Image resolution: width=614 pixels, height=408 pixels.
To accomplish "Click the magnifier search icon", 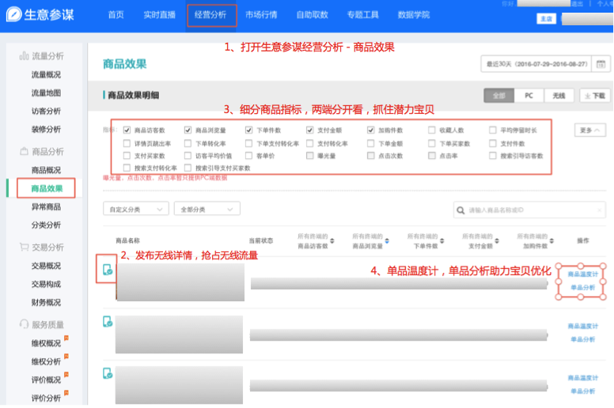I will click(x=460, y=210).
